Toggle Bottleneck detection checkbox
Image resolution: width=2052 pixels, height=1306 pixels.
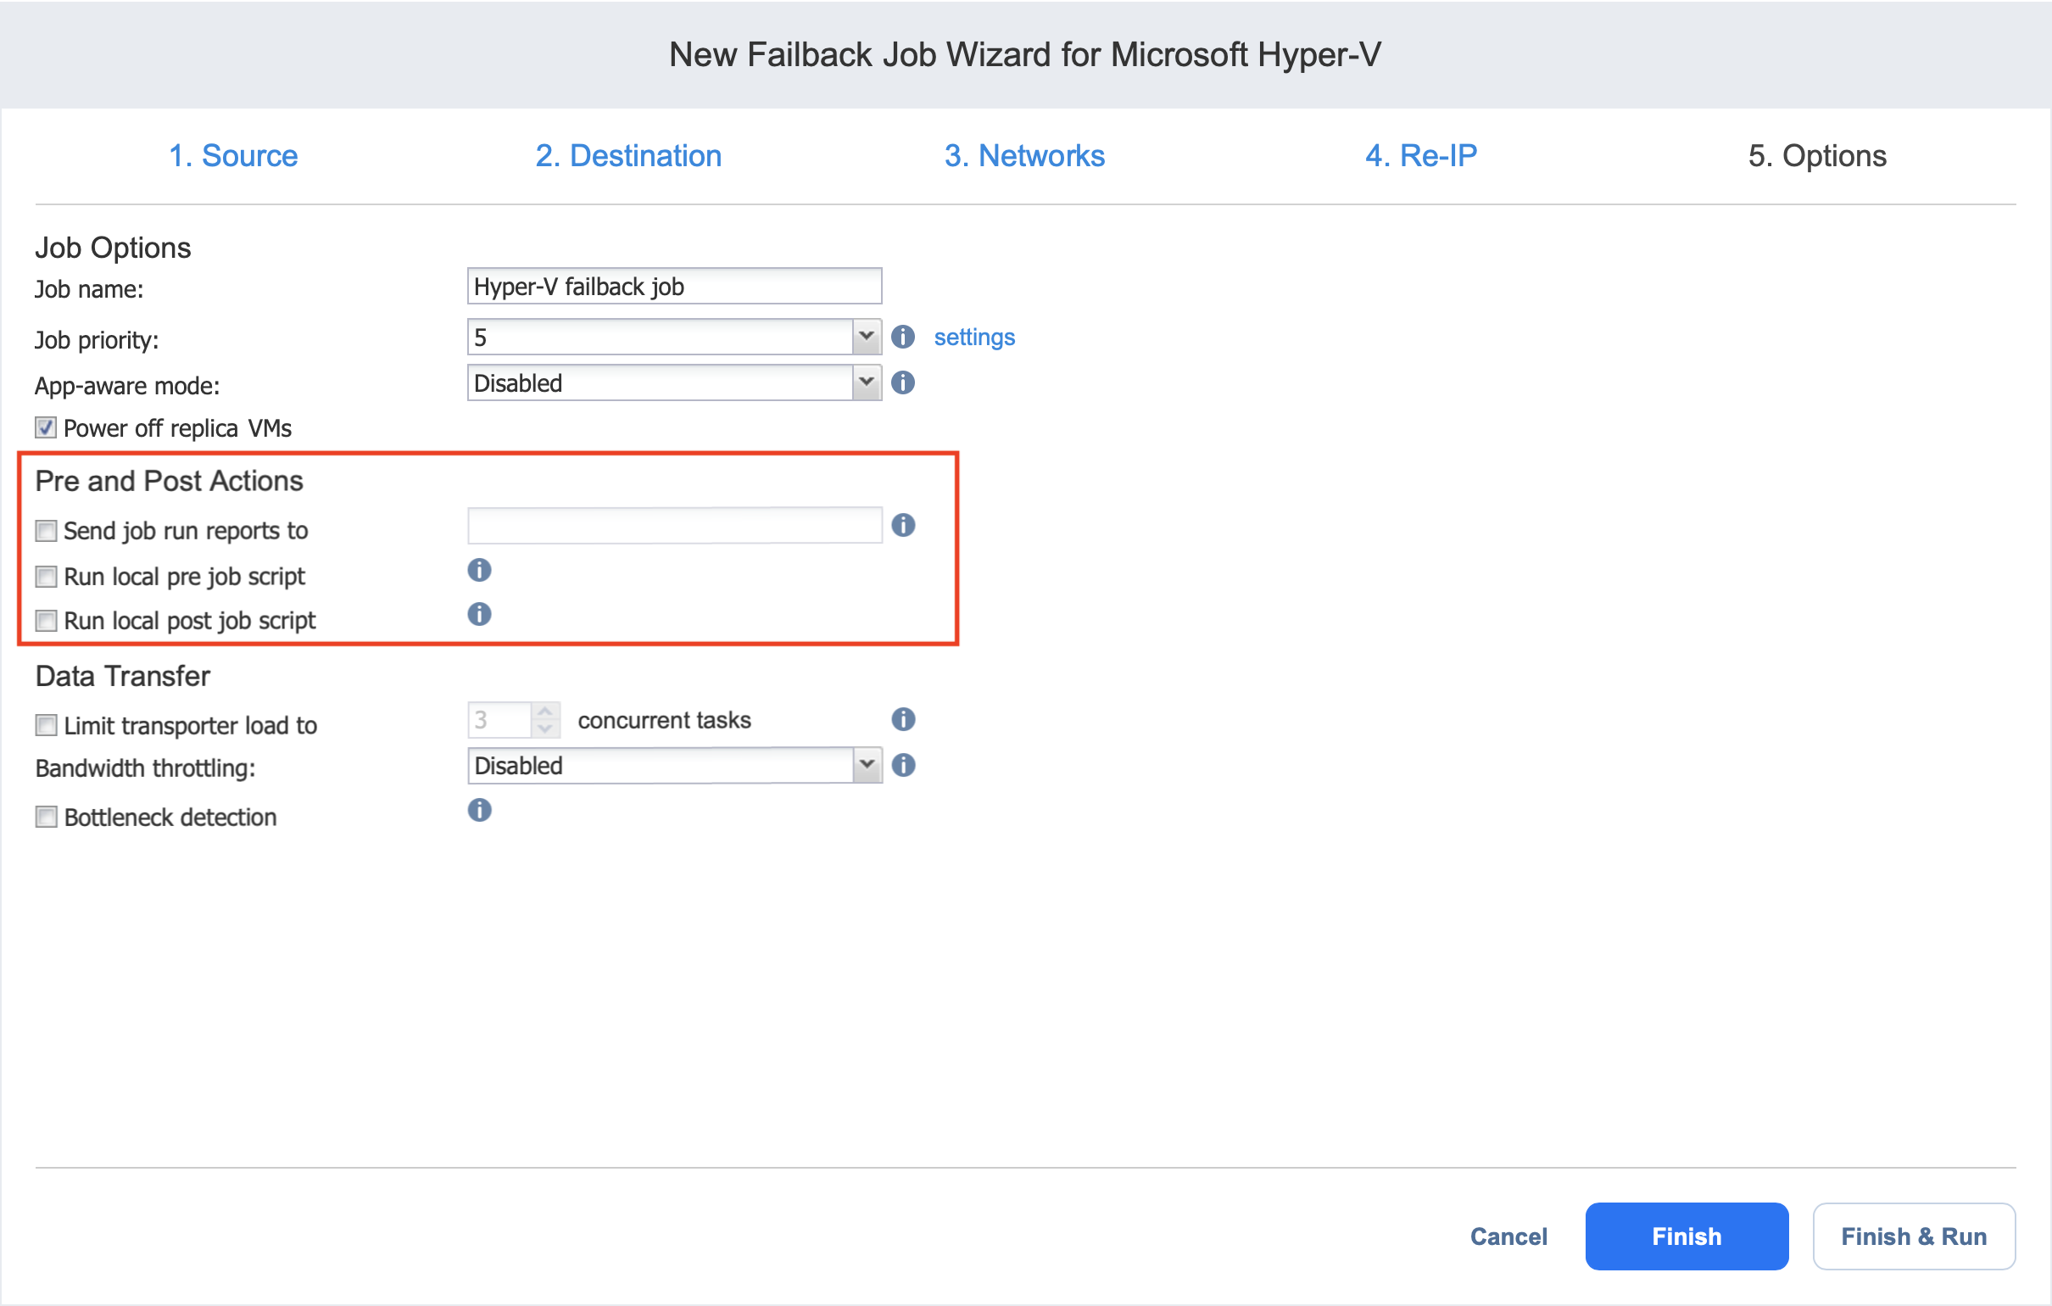[46, 818]
